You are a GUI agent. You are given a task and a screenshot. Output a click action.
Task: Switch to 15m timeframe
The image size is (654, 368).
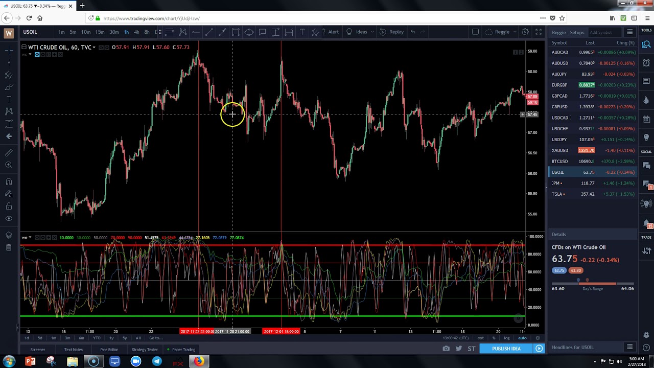click(x=100, y=32)
